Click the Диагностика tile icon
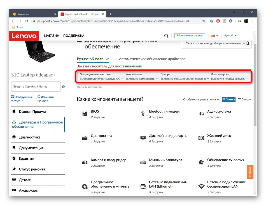 point(85,138)
